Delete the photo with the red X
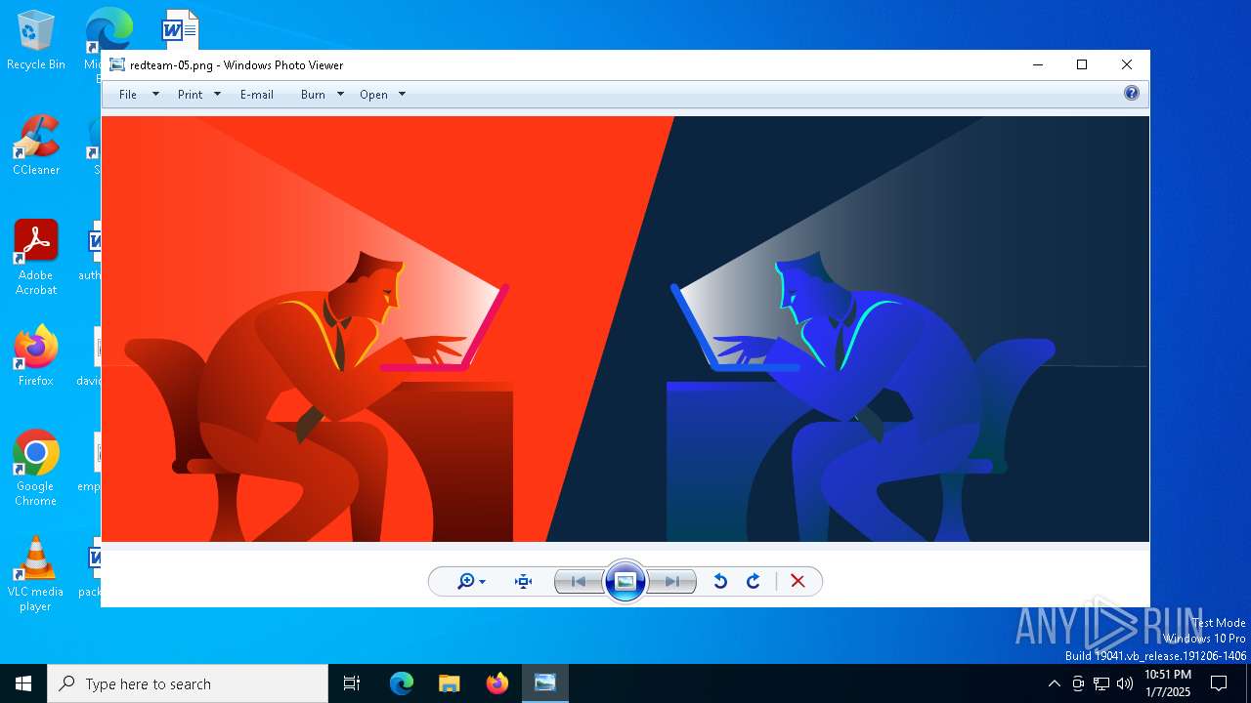Image resolution: width=1251 pixels, height=703 pixels. [798, 582]
